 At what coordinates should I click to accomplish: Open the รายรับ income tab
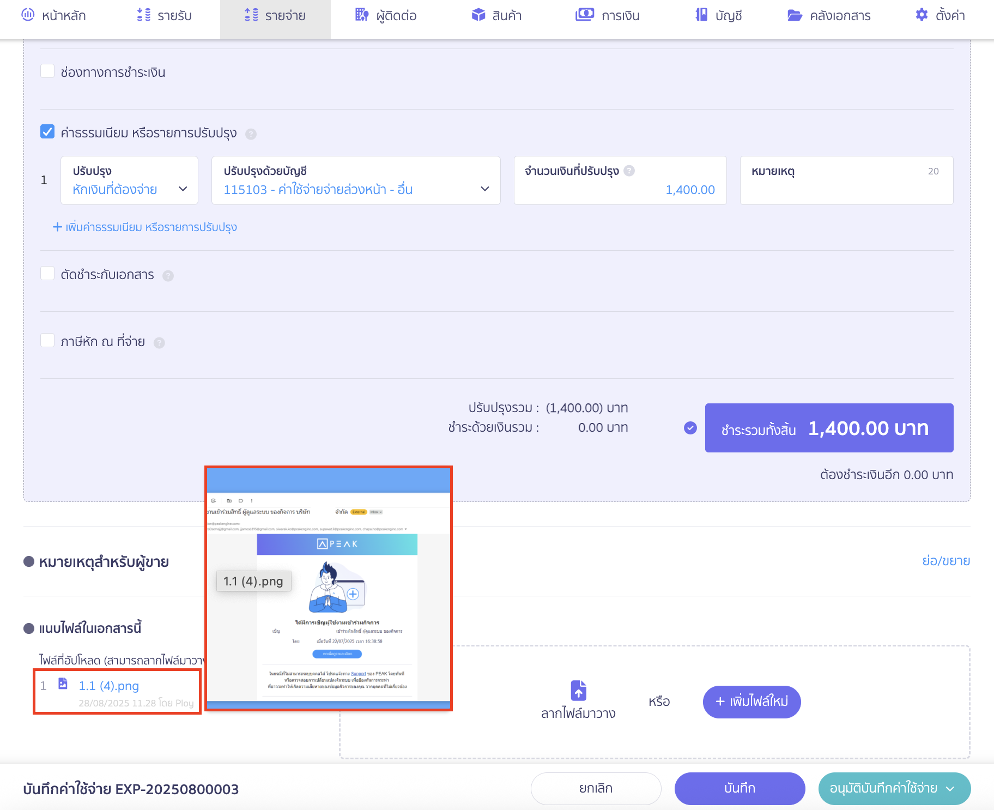click(164, 15)
